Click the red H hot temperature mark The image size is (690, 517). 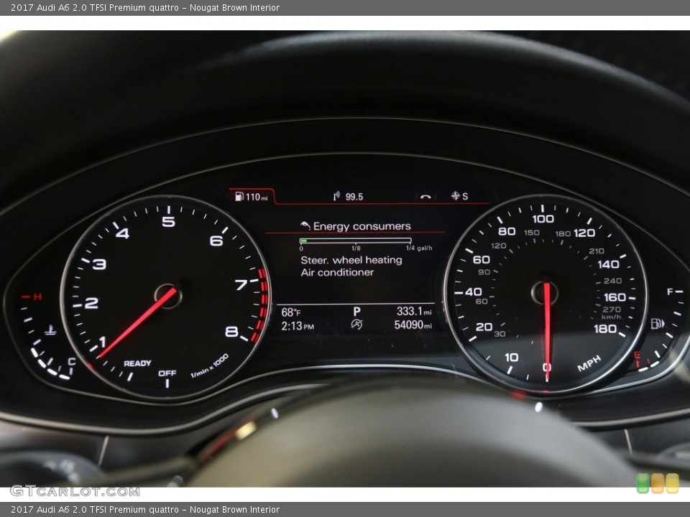[x=37, y=297]
